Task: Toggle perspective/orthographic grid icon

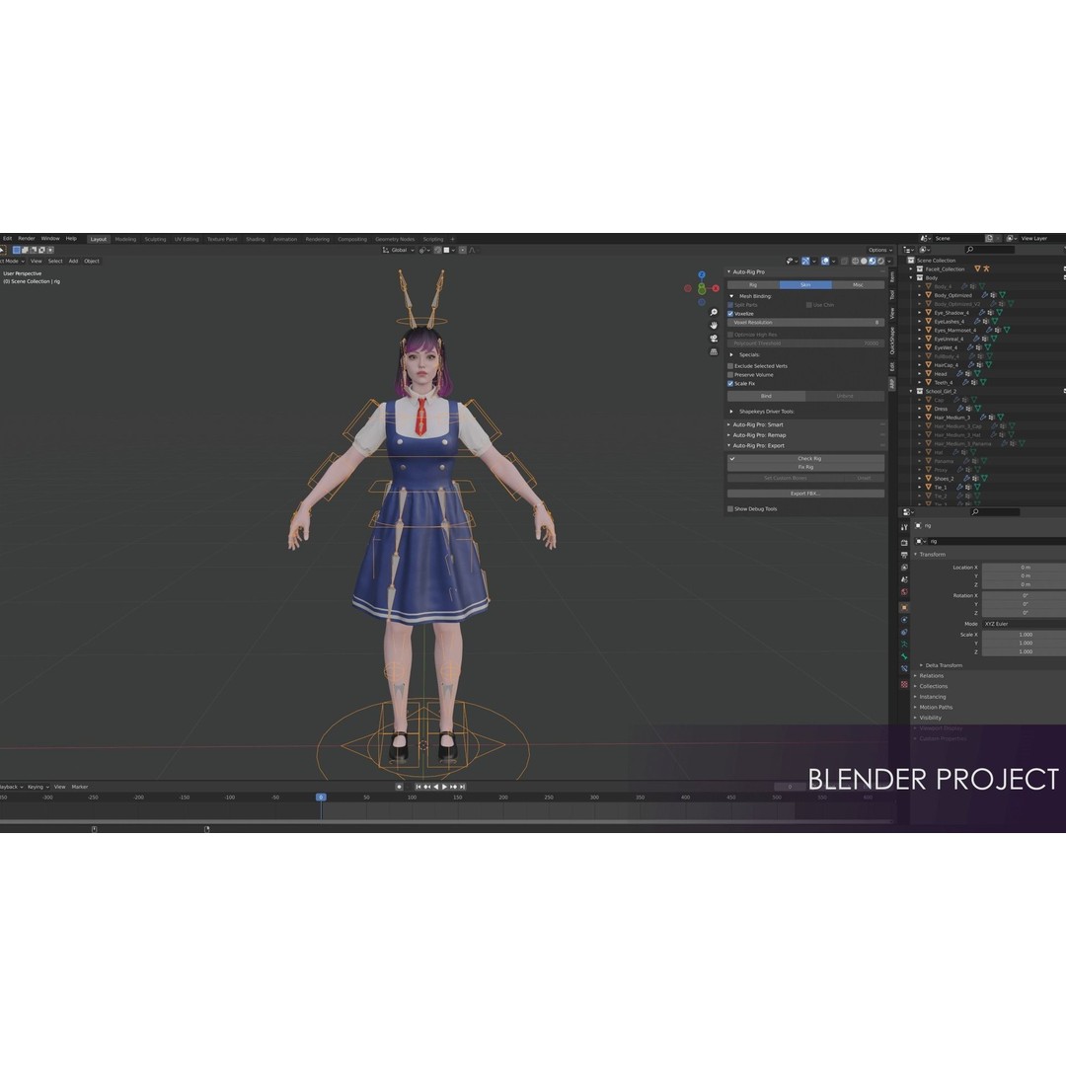Action: 714,351
